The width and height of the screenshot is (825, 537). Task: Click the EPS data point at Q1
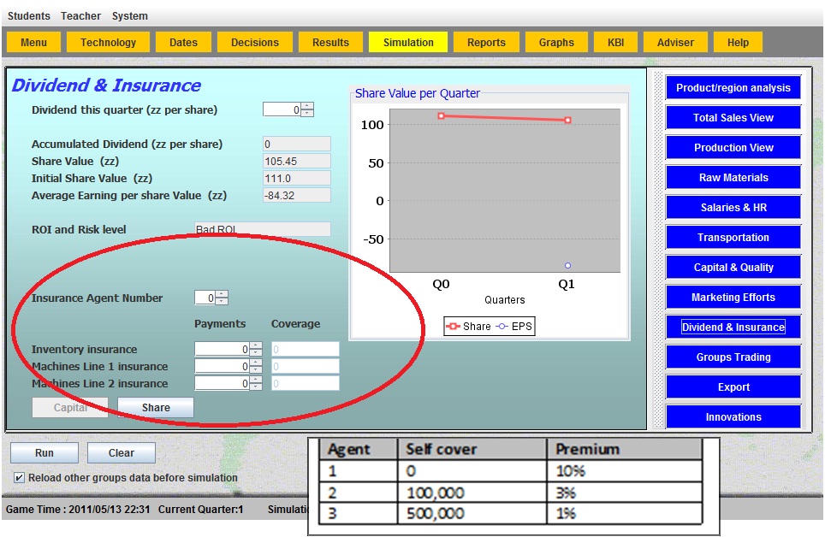[x=567, y=266]
